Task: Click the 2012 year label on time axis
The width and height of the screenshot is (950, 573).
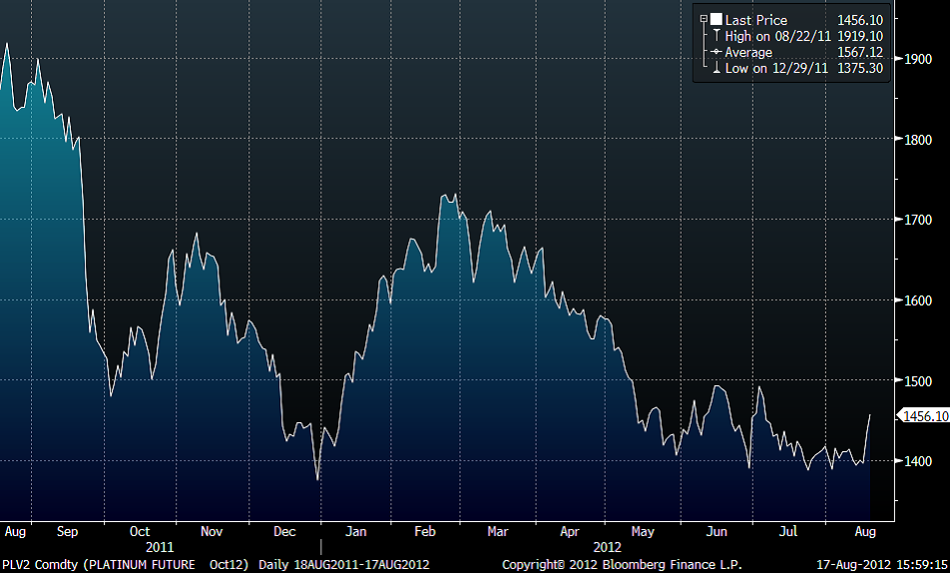Action: click(x=607, y=547)
